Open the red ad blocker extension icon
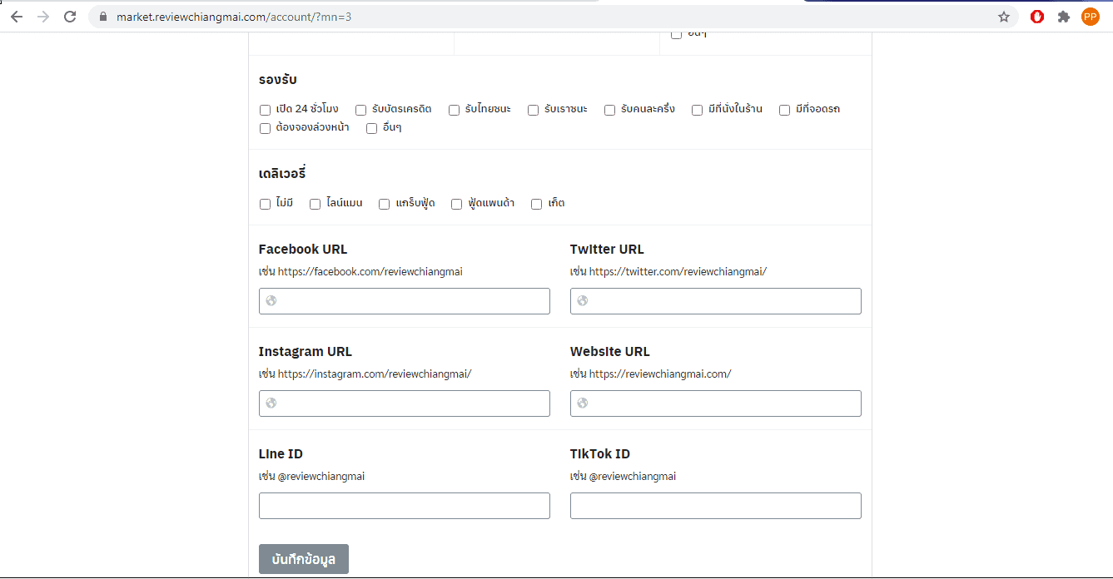Viewport: 1113px width, 579px height. coord(1036,17)
